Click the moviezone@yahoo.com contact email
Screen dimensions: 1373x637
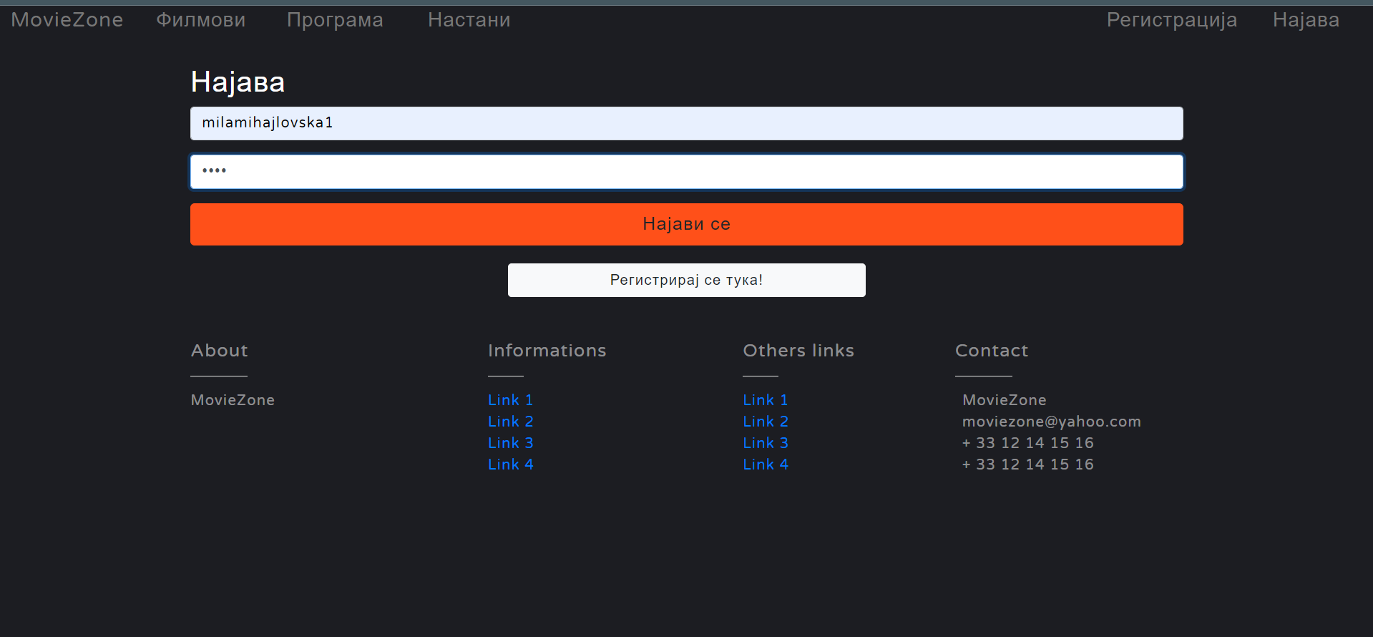pyautogui.click(x=1051, y=422)
